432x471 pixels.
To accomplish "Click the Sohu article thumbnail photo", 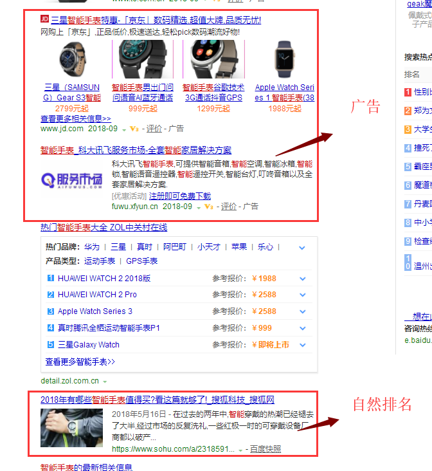I will point(71,427).
